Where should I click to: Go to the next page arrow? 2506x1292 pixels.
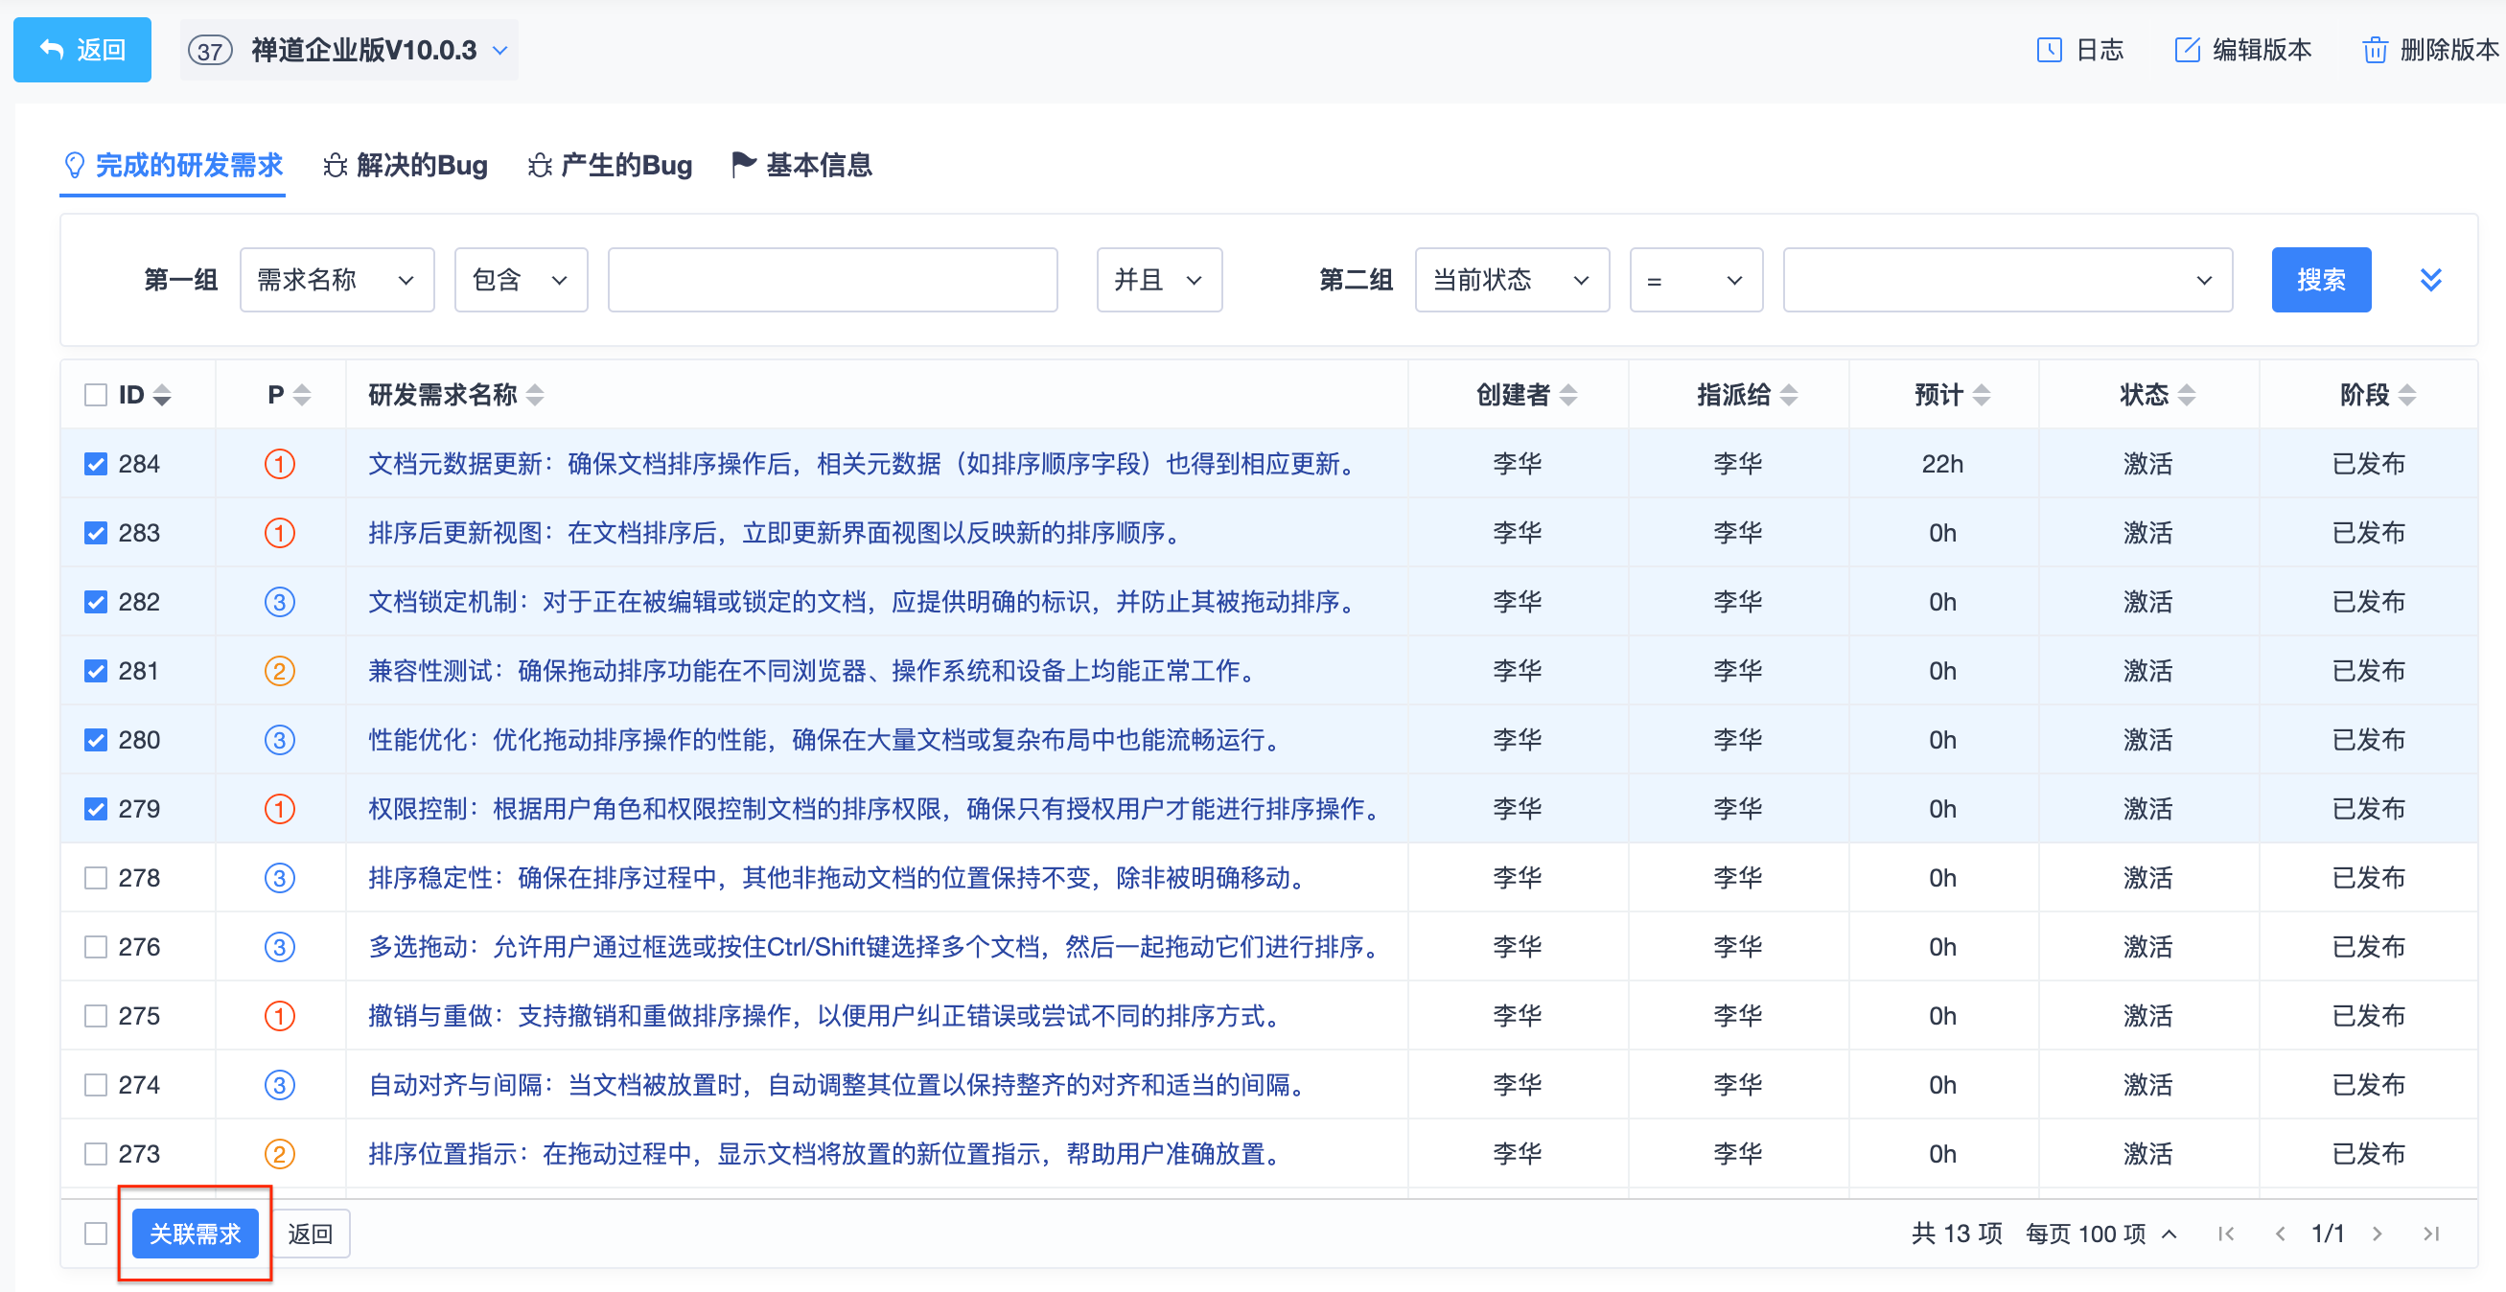pyautogui.click(x=2377, y=1234)
